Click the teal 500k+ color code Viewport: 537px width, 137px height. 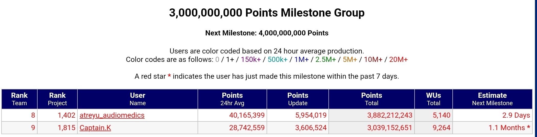click(277, 60)
